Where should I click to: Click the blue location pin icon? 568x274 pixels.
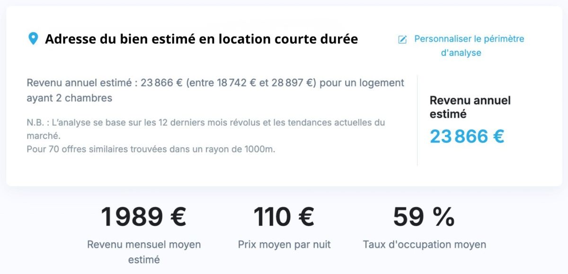click(33, 39)
